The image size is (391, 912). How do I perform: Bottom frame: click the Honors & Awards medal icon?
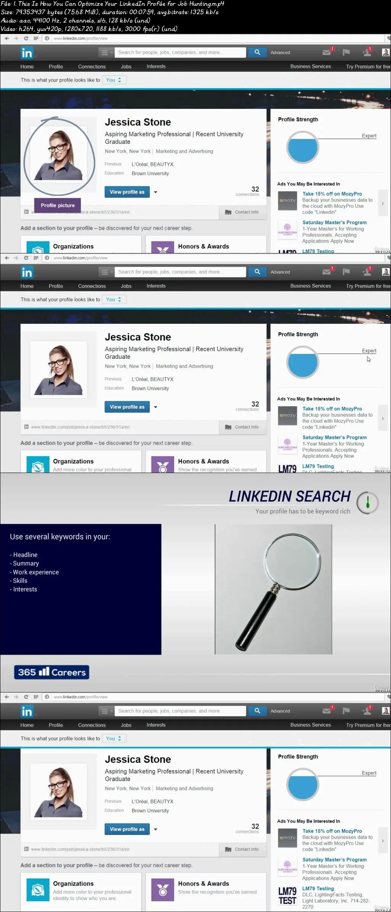(x=163, y=890)
